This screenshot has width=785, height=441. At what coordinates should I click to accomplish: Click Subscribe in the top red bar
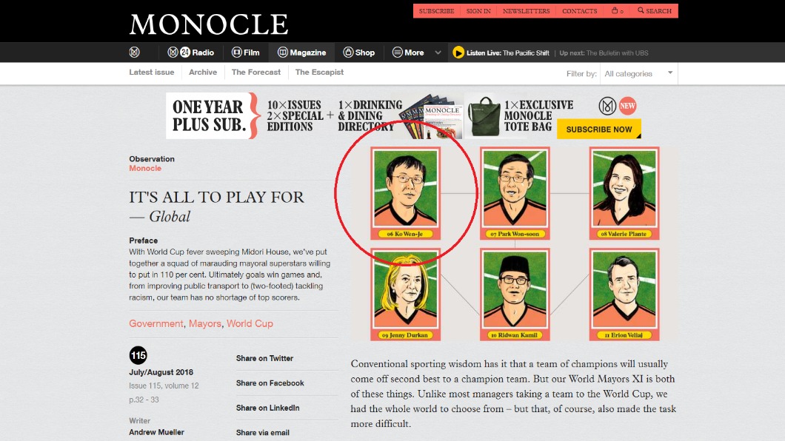[x=436, y=11]
